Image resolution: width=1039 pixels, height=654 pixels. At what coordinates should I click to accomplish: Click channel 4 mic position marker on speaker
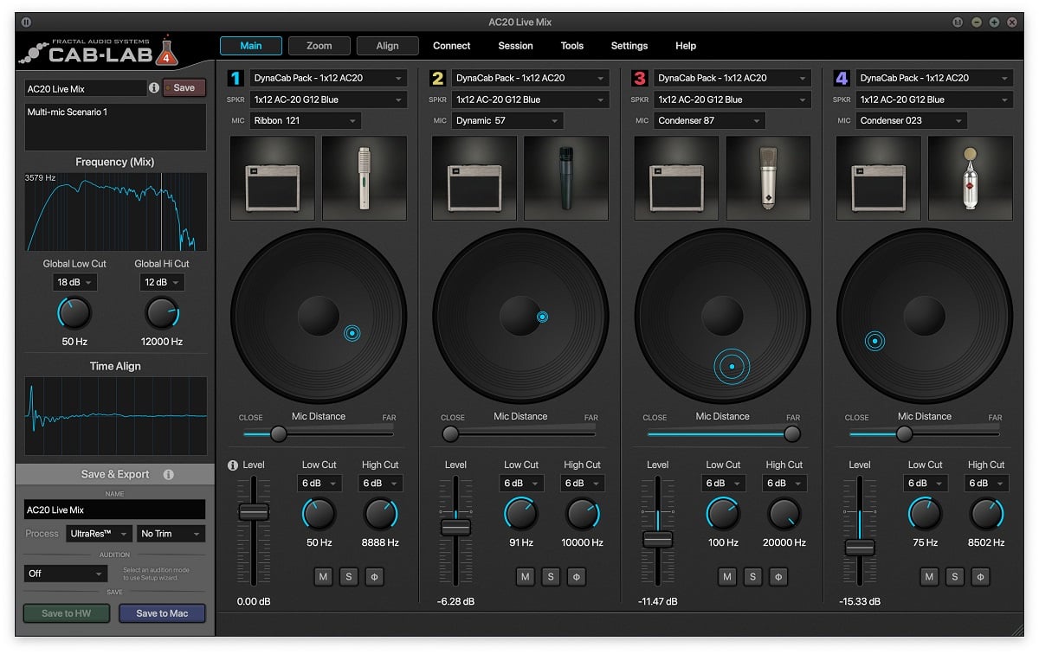pyautogui.click(x=875, y=341)
